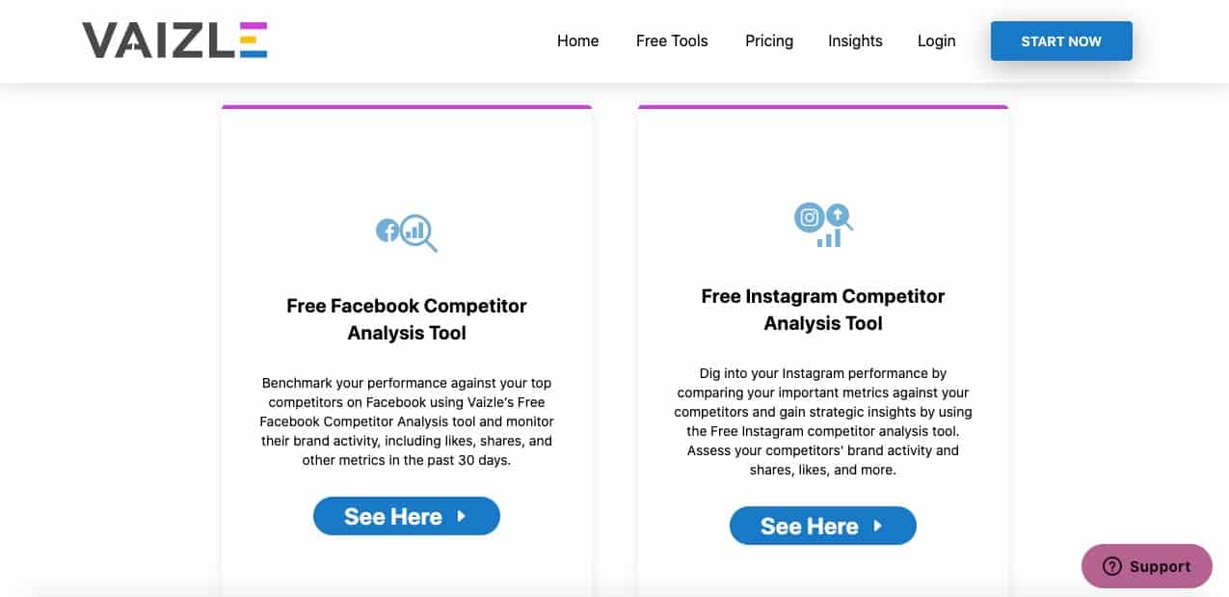1229x597 pixels.
Task: Click the VAIZLE logo
Action: click(174, 41)
